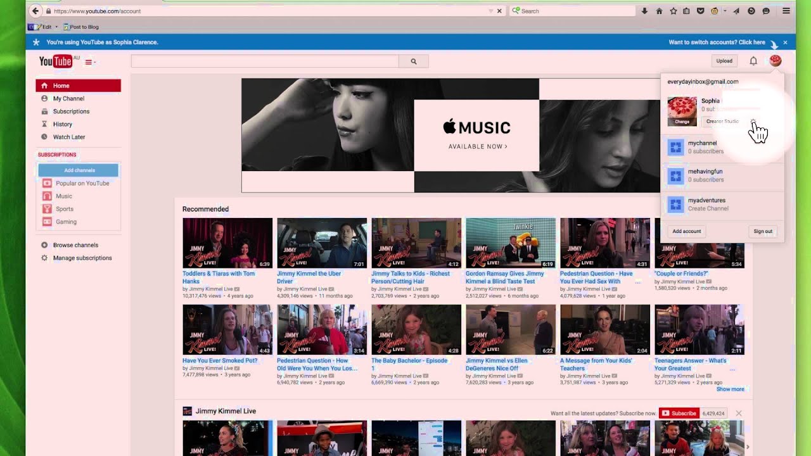This screenshot has height=456, width=811.
Task: Open URL bar history dropdown arrow
Action: point(490,11)
